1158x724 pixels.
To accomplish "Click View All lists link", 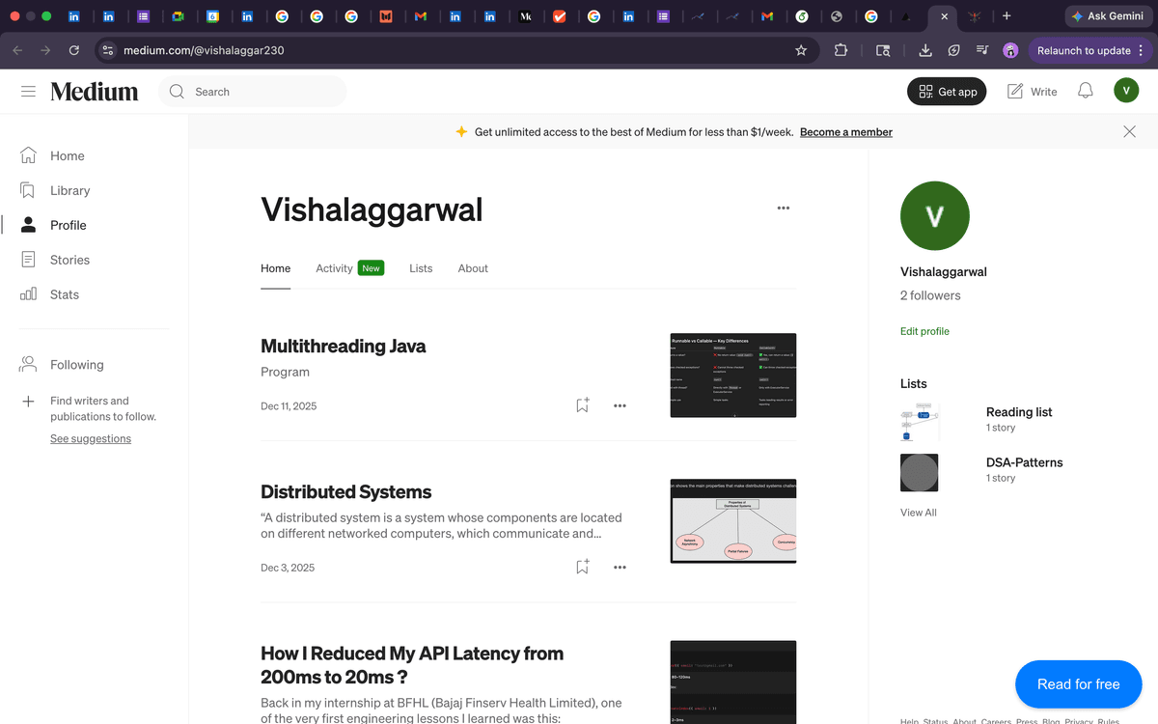I will (919, 513).
